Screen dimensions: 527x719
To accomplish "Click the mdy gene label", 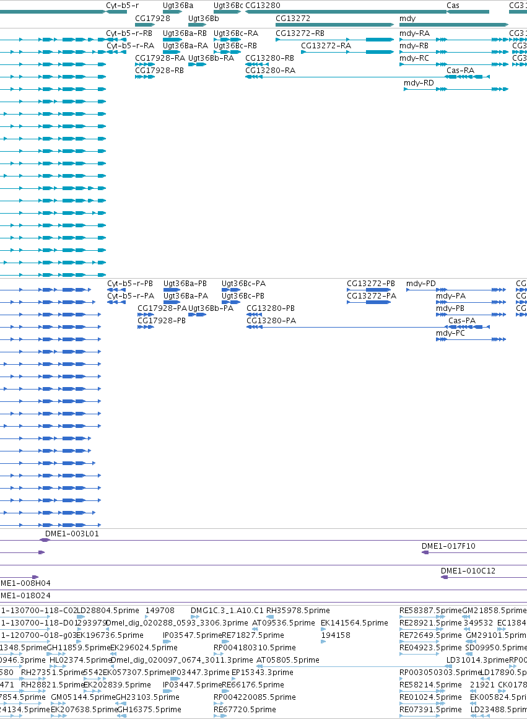I will click(x=407, y=19).
